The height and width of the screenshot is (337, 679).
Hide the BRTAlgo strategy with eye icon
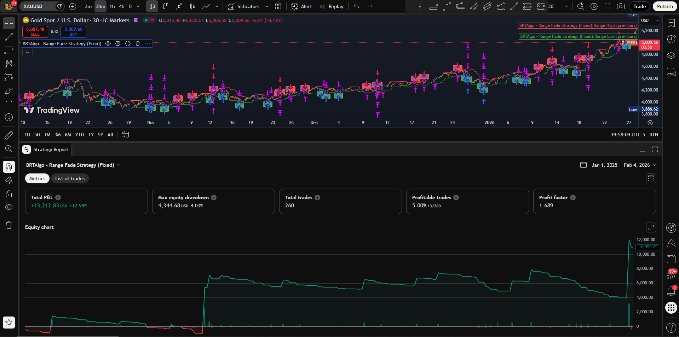(108, 43)
